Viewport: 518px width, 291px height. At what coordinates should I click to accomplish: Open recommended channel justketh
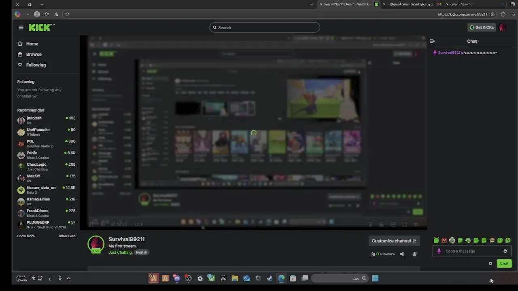(x=46, y=120)
